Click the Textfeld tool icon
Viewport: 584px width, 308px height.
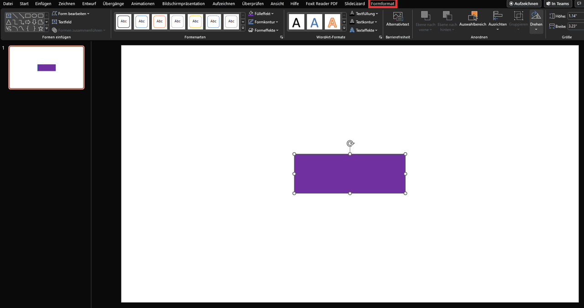coord(55,22)
